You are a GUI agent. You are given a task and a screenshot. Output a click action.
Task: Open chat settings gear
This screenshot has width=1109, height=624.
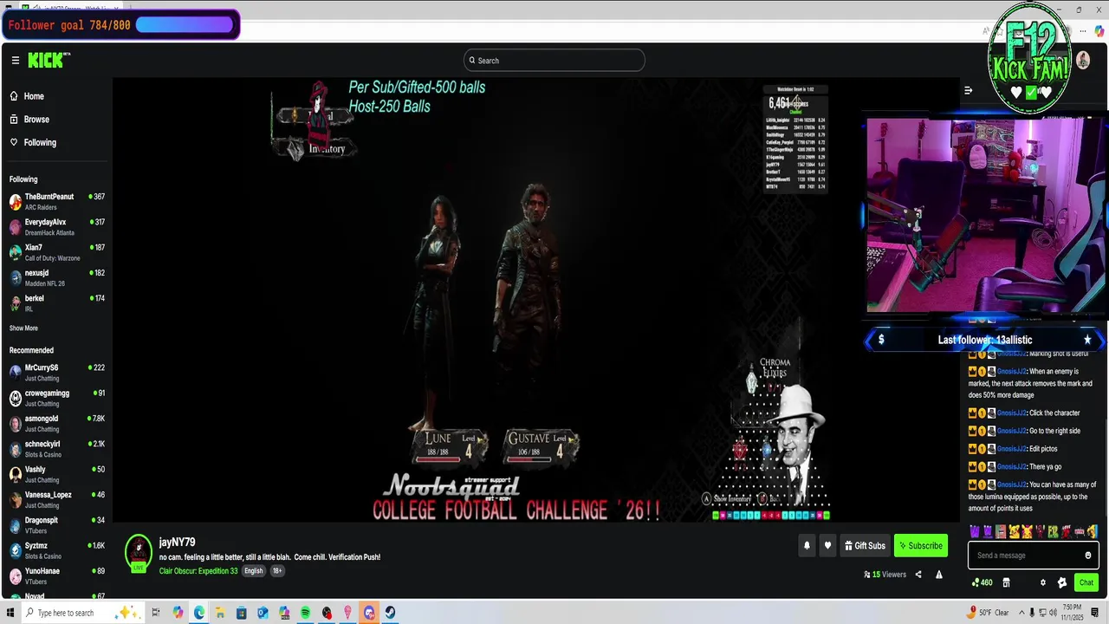1043,582
